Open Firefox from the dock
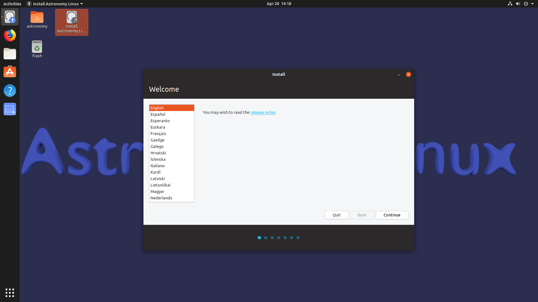Image resolution: width=538 pixels, height=302 pixels. pyautogui.click(x=10, y=35)
